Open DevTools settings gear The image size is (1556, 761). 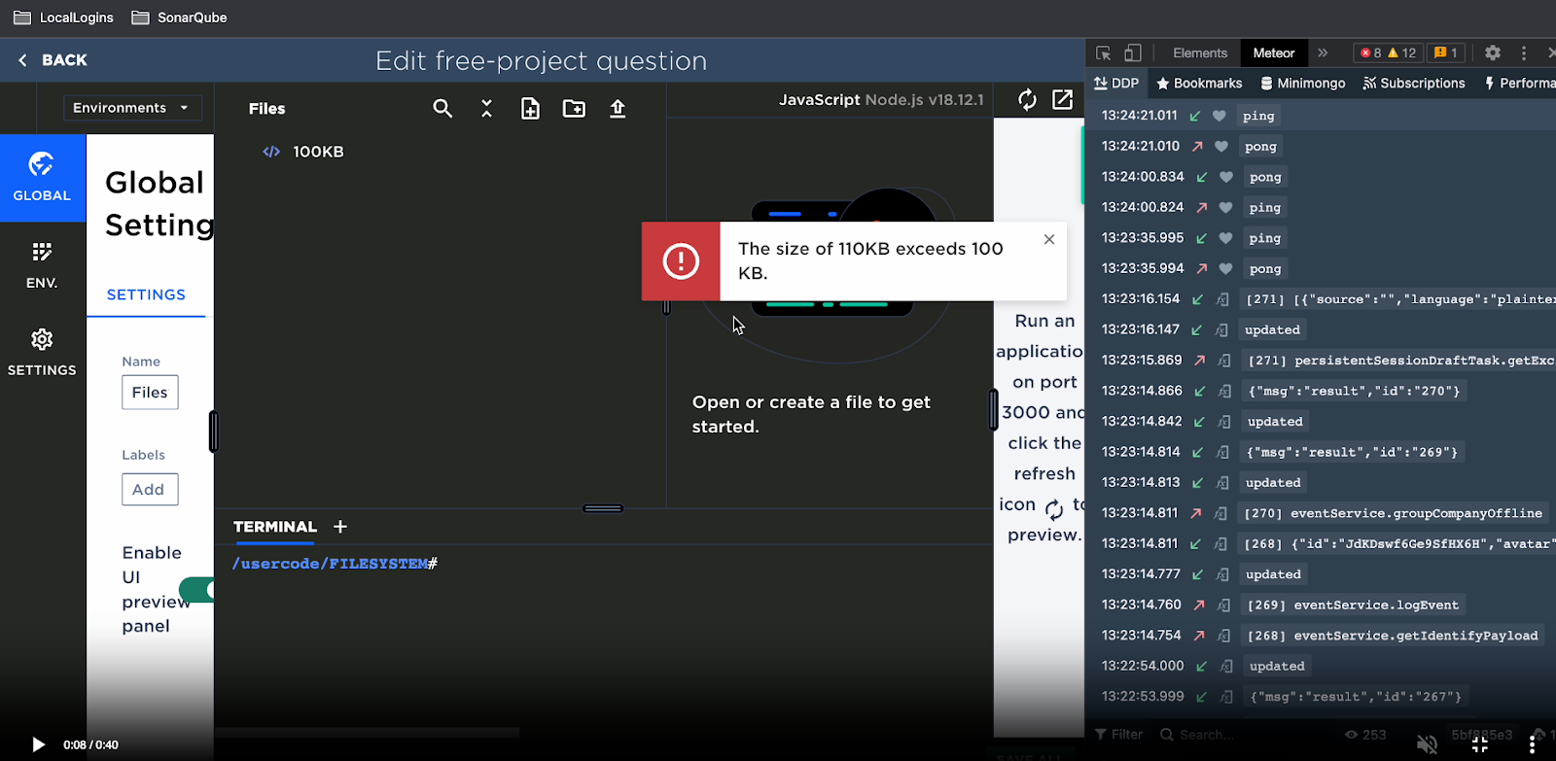1493,53
